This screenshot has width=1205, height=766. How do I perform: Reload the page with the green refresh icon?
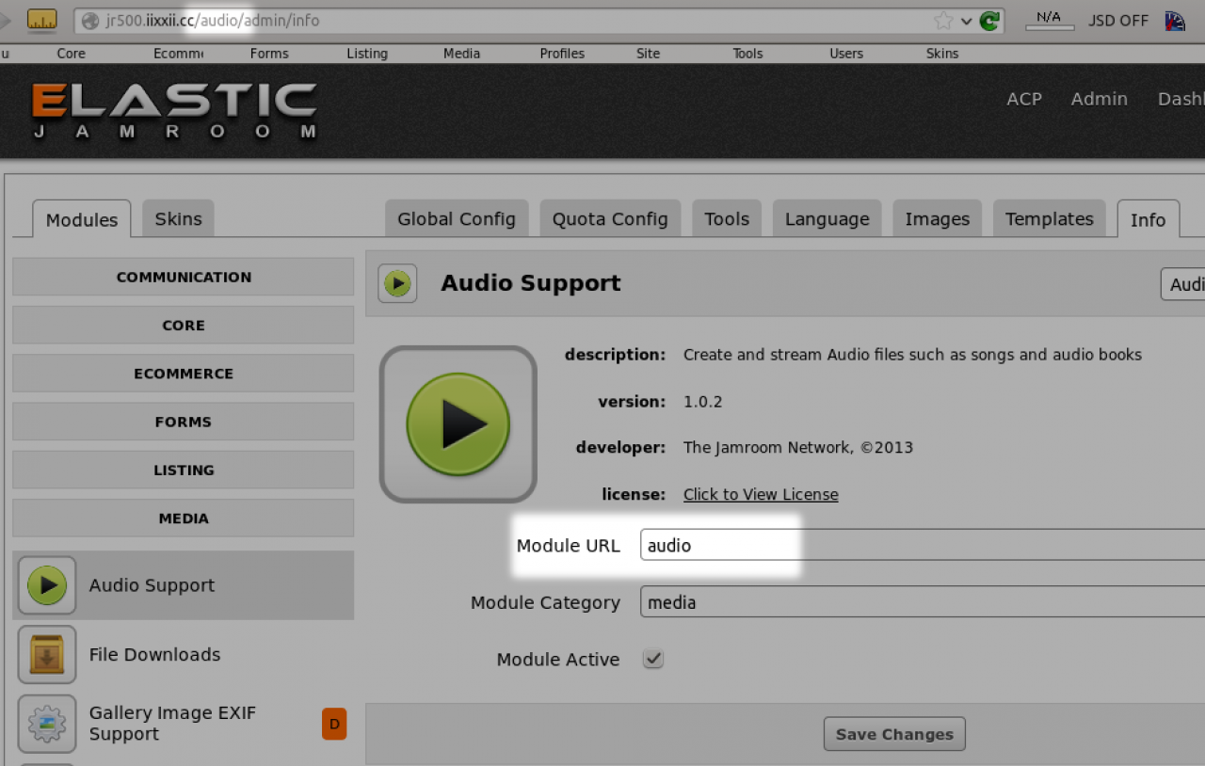[x=988, y=21]
